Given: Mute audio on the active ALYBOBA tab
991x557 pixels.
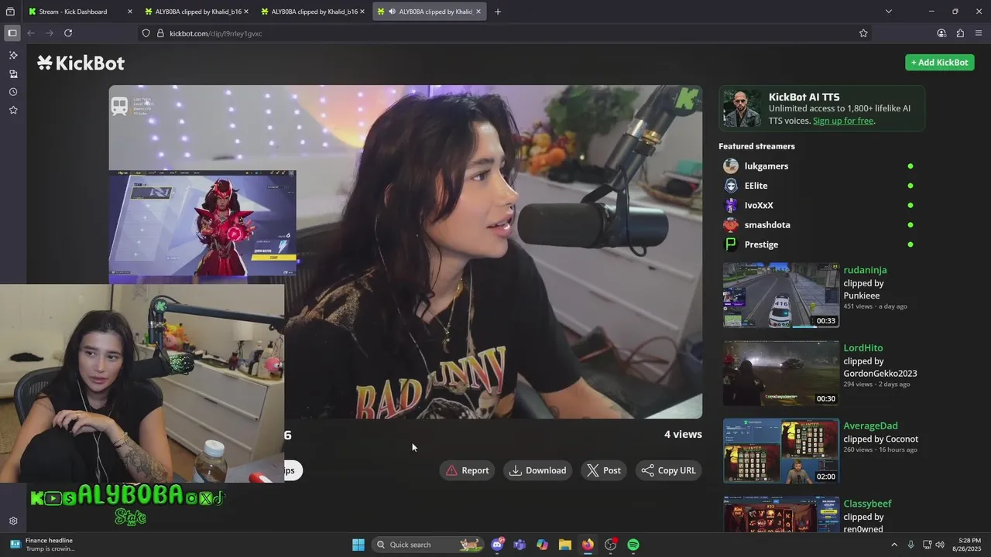Looking at the screenshot, I should tap(393, 12).
